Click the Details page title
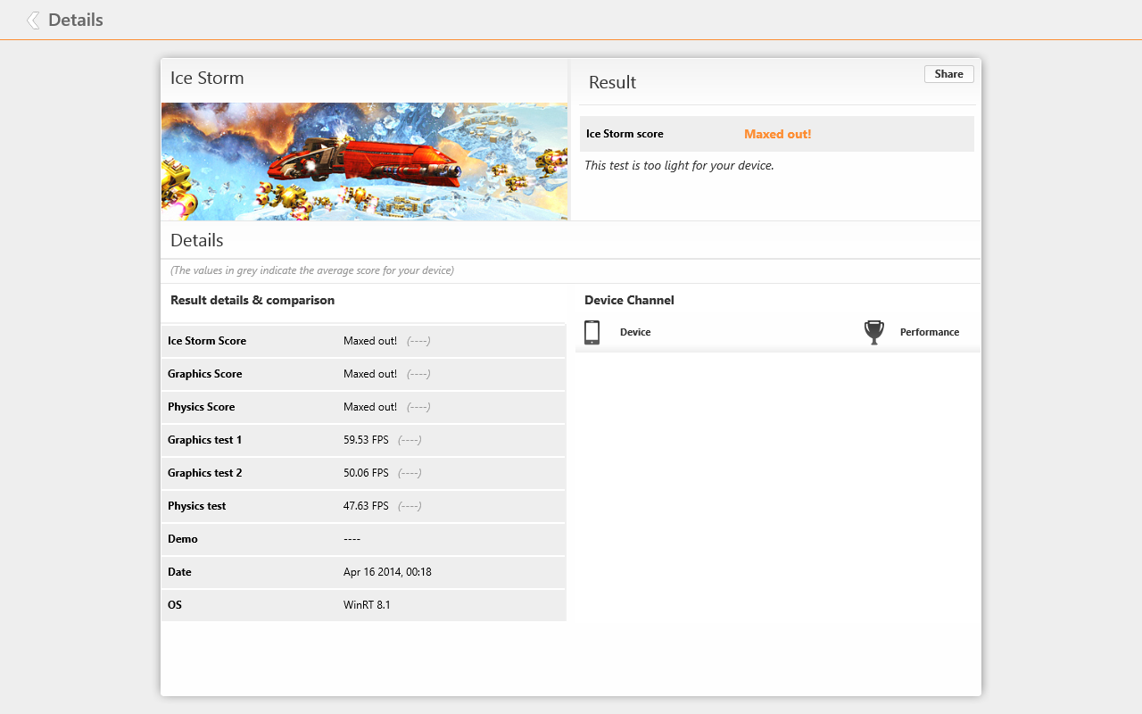The width and height of the screenshot is (1142, 714). click(76, 20)
